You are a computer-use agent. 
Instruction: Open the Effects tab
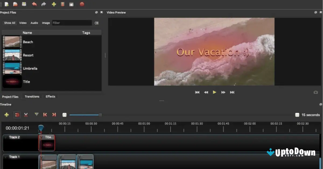pos(50,96)
